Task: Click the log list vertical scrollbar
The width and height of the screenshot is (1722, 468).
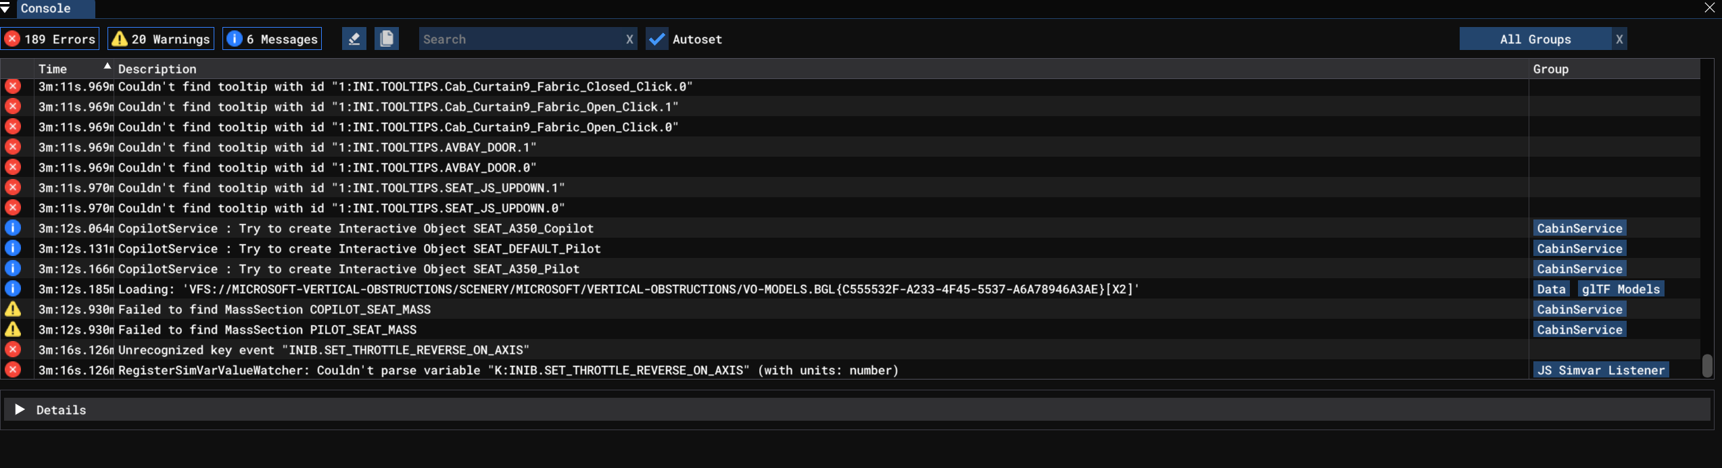Action: pyautogui.click(x=1707, y=365)
